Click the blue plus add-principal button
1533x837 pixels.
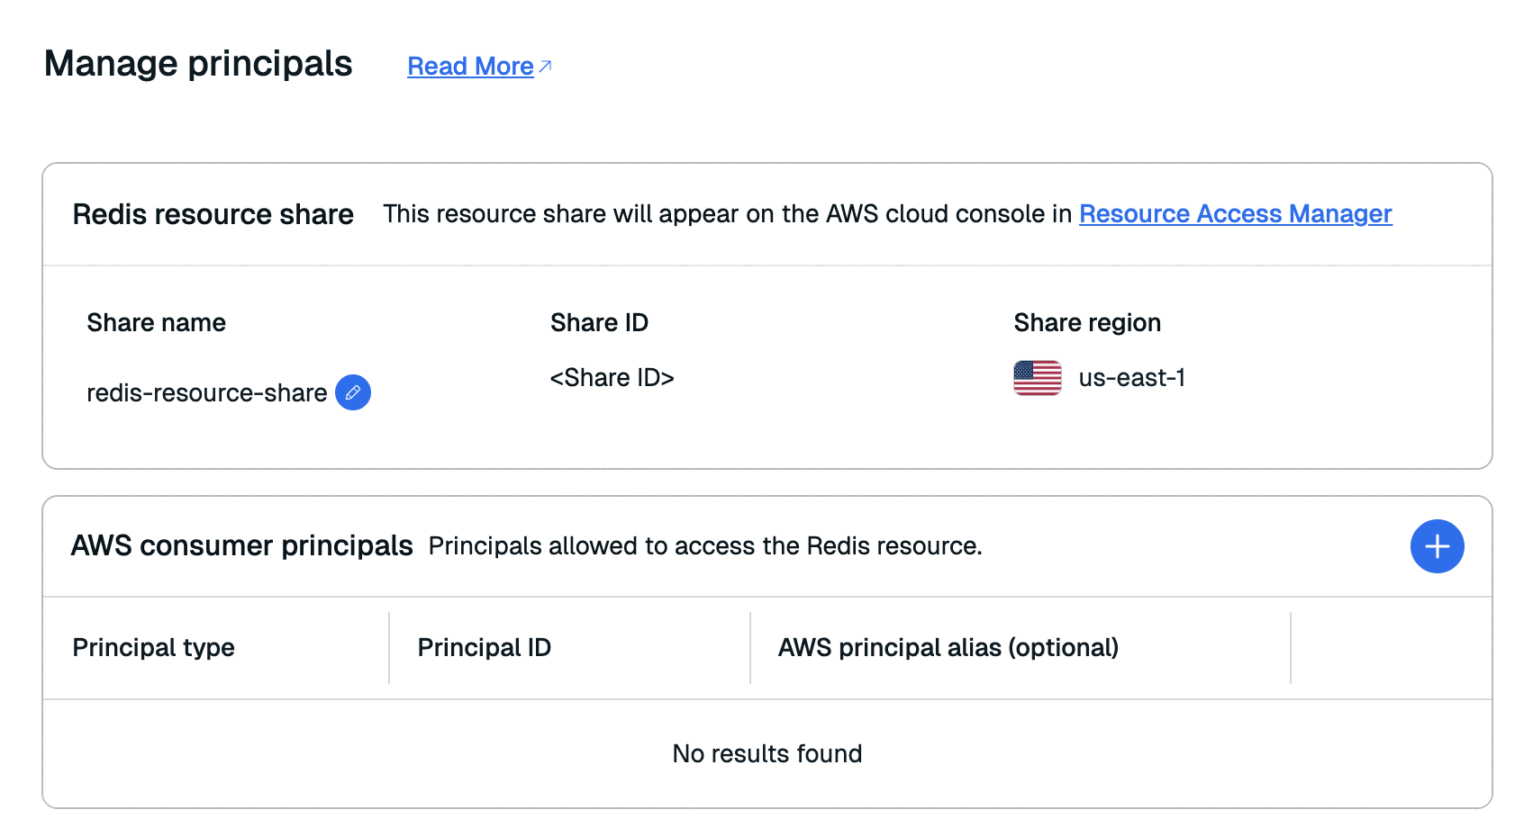(1437, 546)
